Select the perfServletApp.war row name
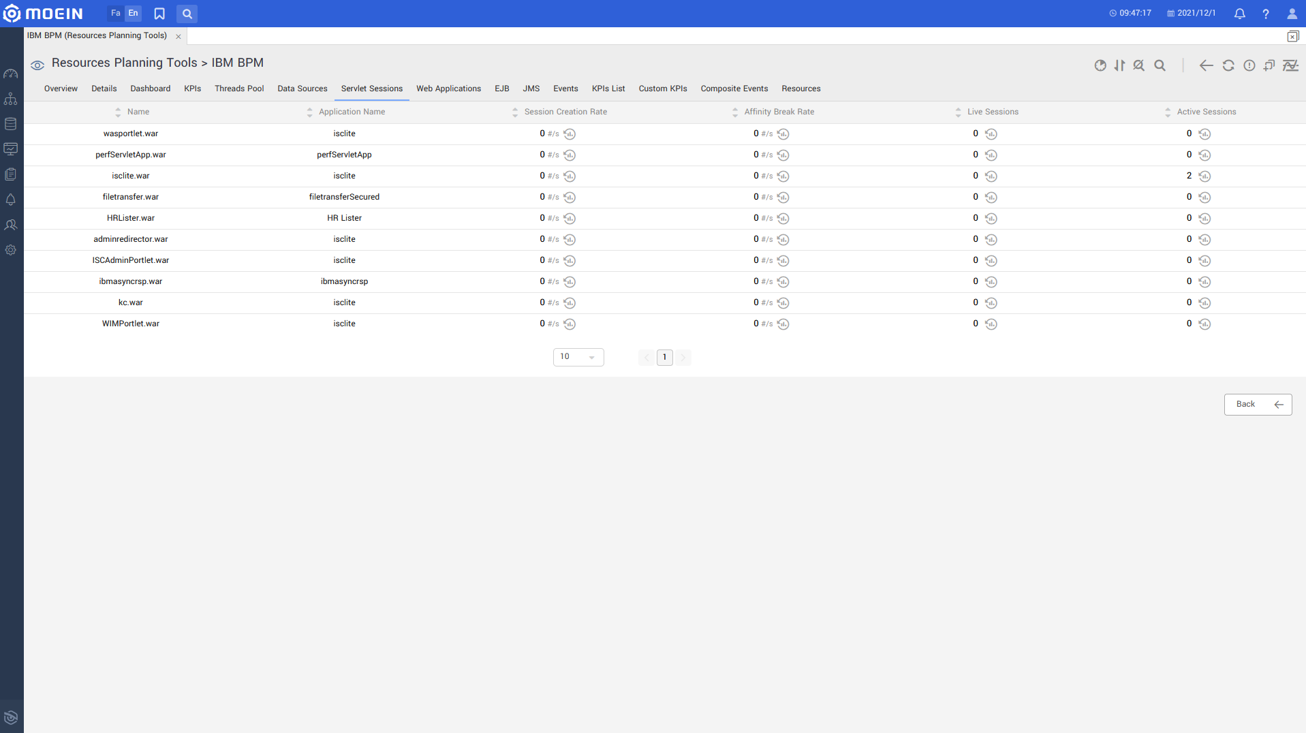Screen dimensions: 1306x733 coord(131,155)
